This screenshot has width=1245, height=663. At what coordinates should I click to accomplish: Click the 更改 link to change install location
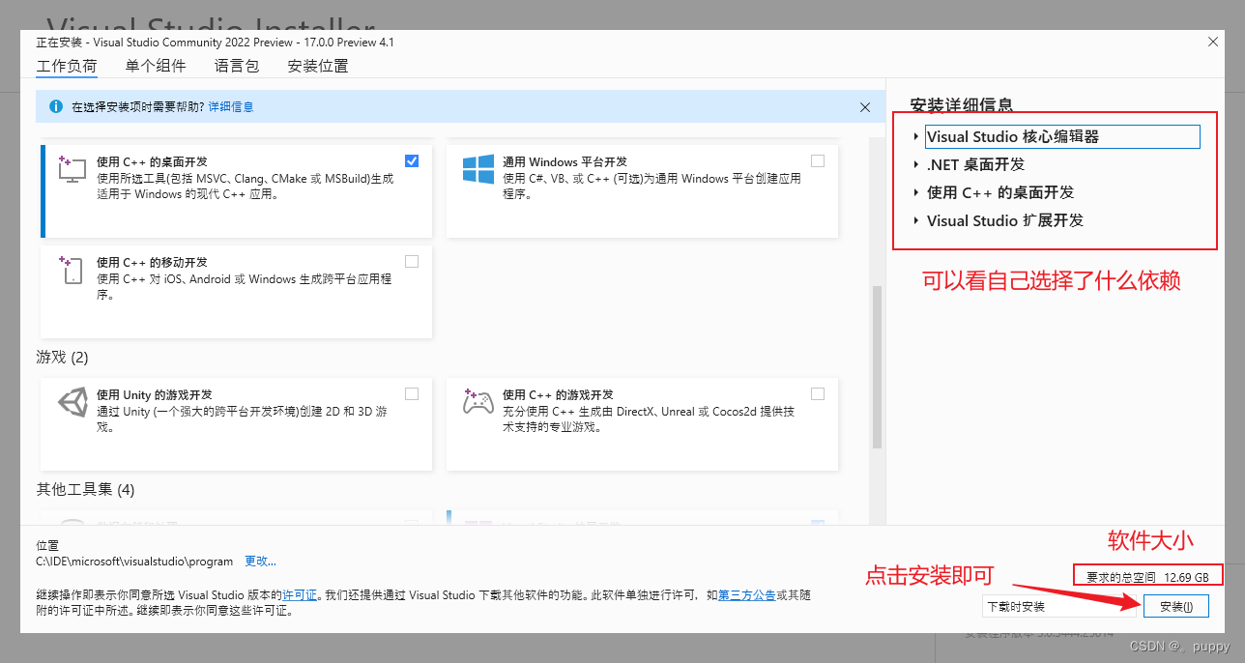[259, 561]
